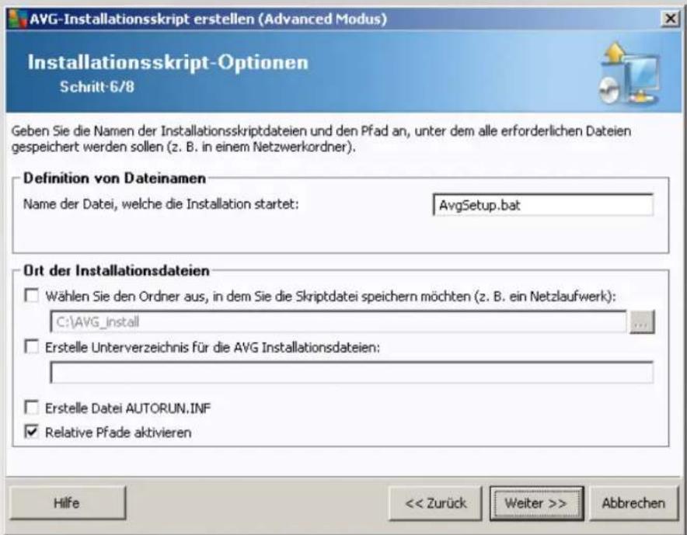
Task: Click the 'Installationsskript-Optionen' heading
Action: tap(168, 62)
